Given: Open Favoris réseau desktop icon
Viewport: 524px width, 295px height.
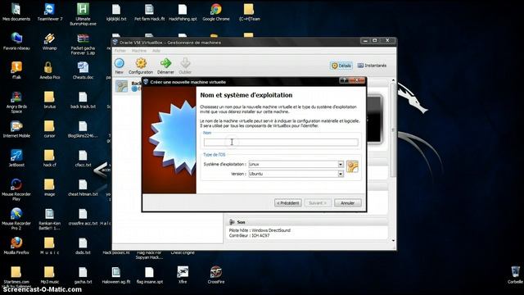Looking at the screenshot, I should point(16,42).
